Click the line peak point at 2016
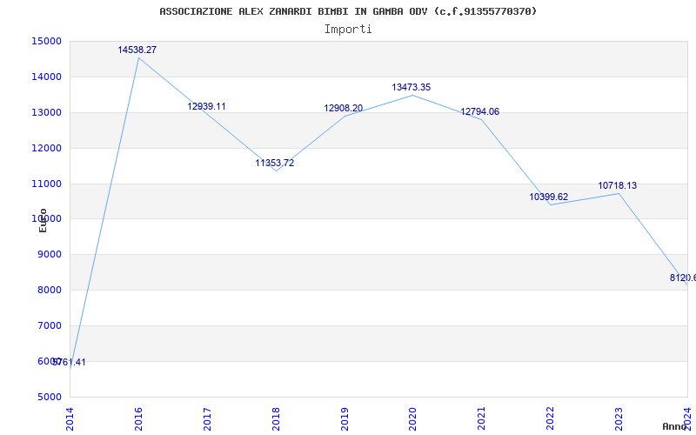696x435 pixels. tap(138, 57)
